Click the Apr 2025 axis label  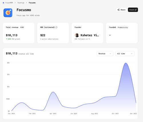(x=53, y=113)
